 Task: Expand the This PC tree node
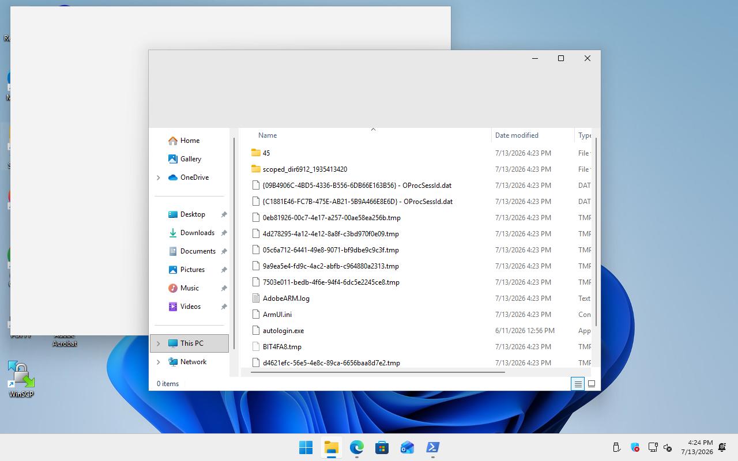pos(159,343)
